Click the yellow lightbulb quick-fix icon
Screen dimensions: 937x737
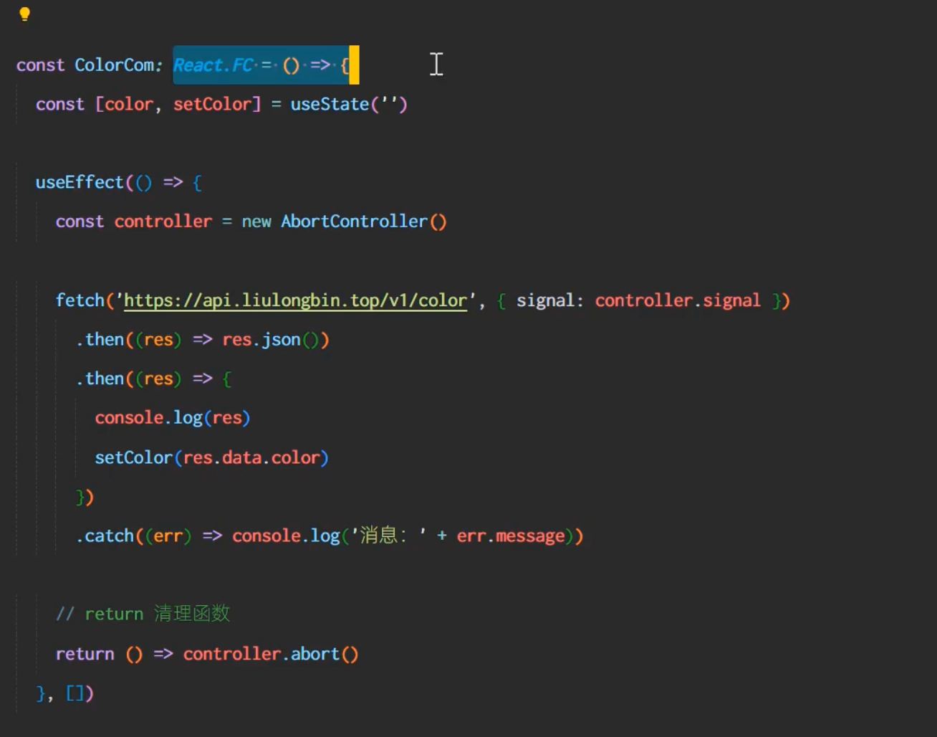pyautogui.click(x=24, y=14)
